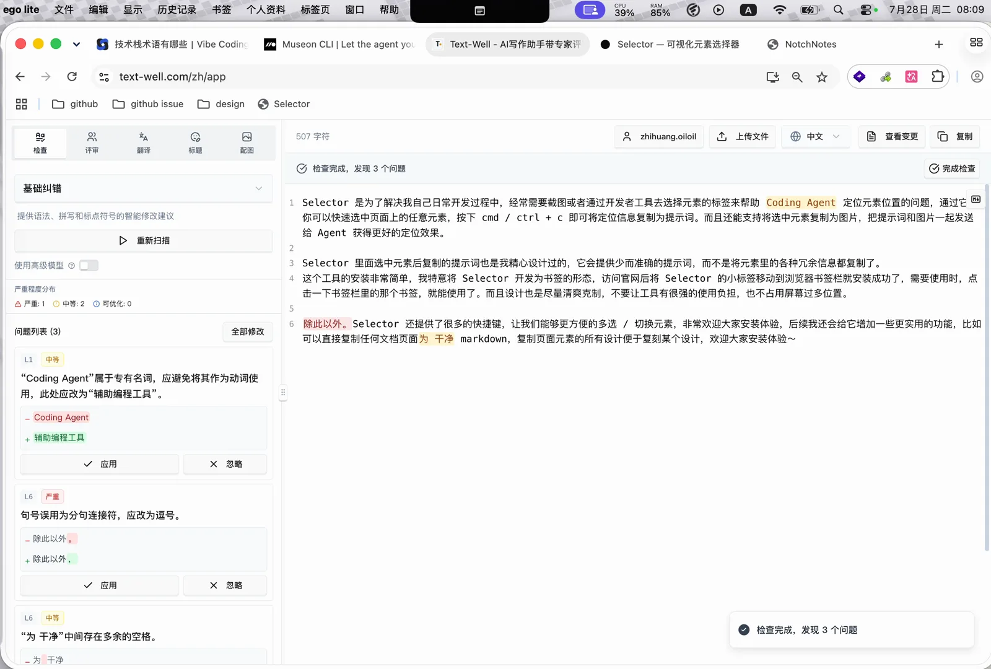Click browser forward arrow
Viewport: 991px width, 669px height.
[x=46, y=77]
